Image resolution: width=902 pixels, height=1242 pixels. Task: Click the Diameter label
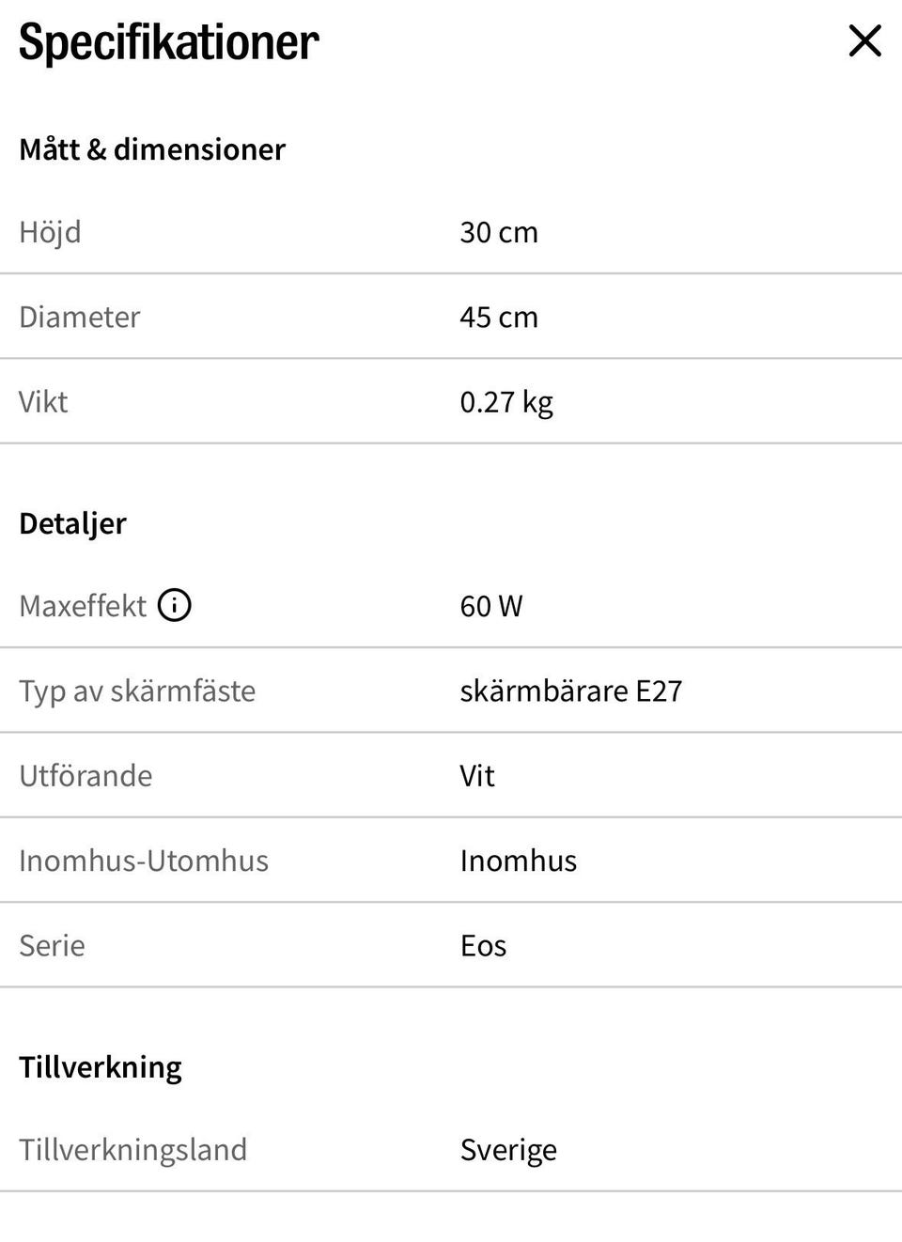click(x=79, y=317)
